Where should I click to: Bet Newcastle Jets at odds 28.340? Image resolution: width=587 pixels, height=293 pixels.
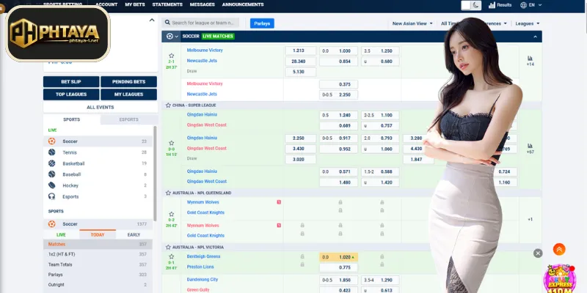point(301,62)
